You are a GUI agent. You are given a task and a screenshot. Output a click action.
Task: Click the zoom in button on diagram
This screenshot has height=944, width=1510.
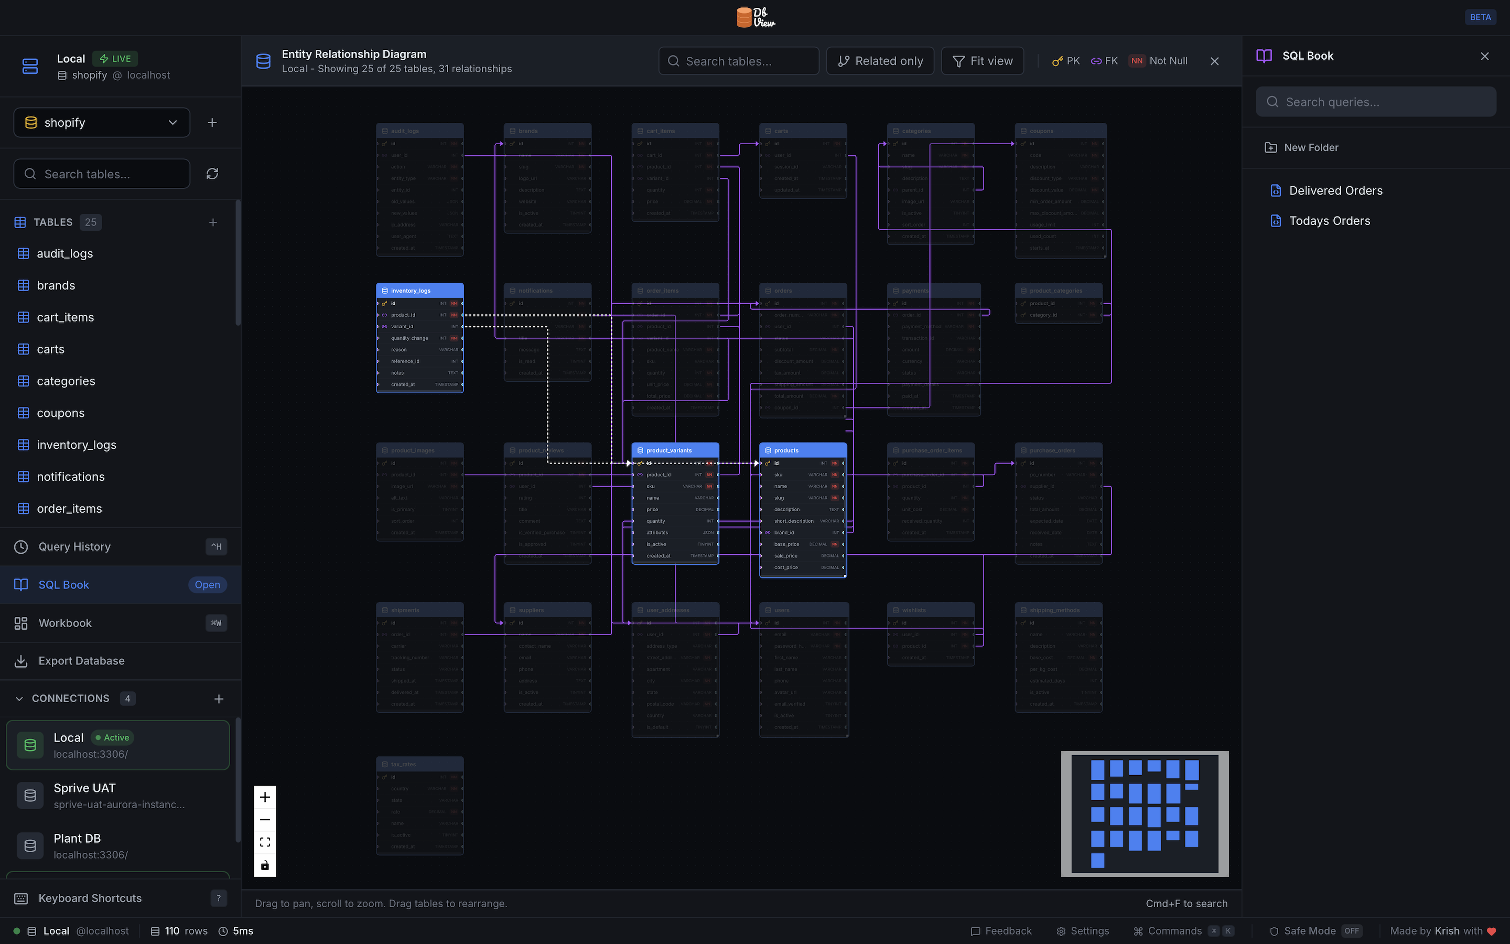pos(265,797)
